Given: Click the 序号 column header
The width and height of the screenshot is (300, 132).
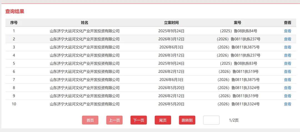Looking at the screenshot, I should pos(14,23).
